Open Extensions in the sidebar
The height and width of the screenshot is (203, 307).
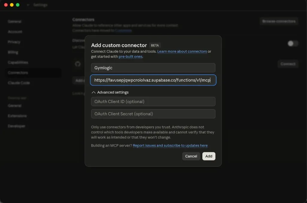pos(17,116)
